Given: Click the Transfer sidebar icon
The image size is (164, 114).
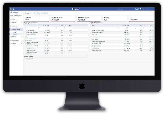Looking at the screenshot, I should coord(11,22).
